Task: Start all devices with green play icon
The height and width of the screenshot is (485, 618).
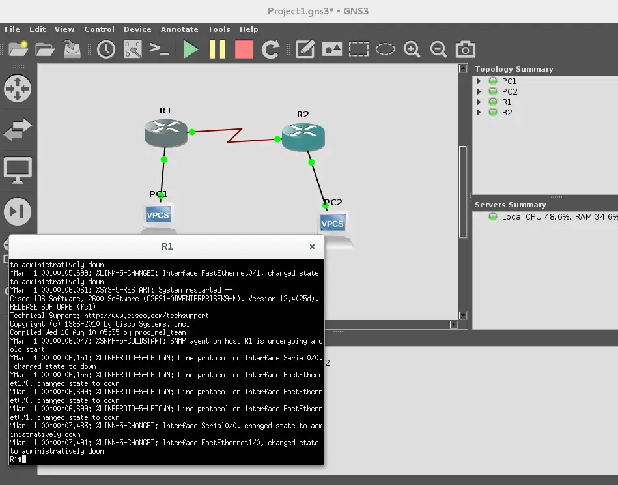Action: (190, 50)
